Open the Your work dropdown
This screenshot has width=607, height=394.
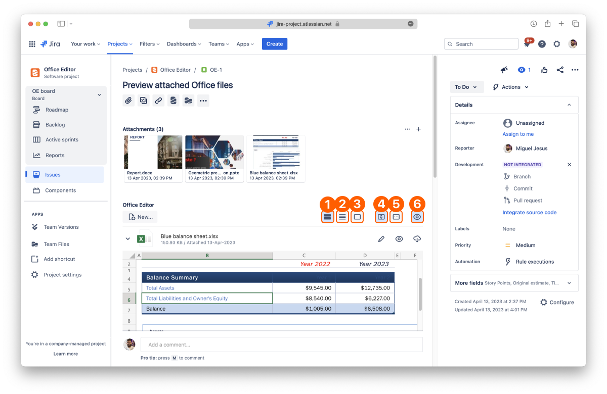(x=85, y=44)
